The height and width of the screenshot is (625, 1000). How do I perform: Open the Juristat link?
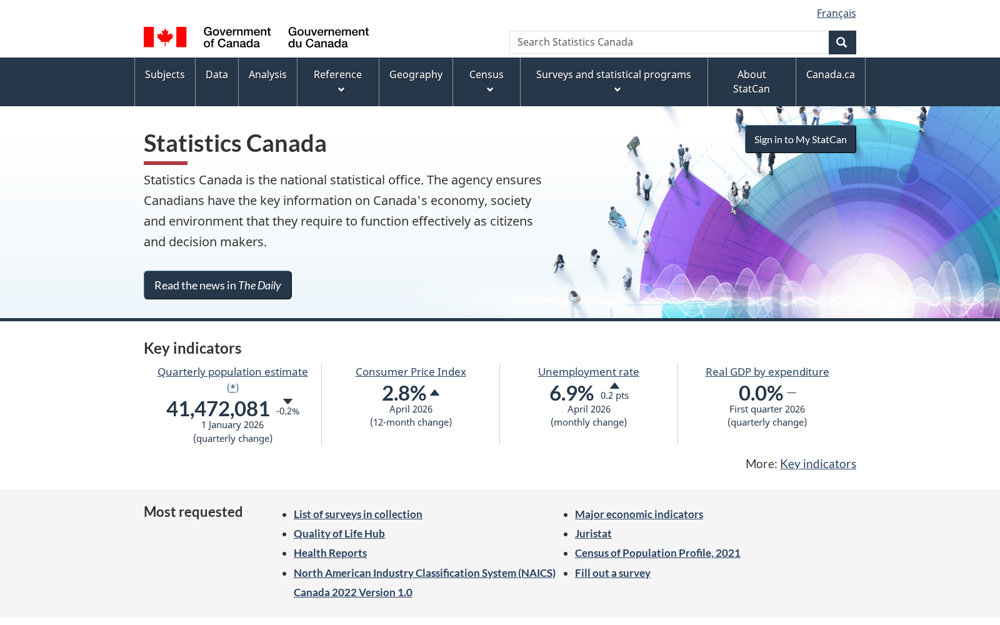[593, 534]
